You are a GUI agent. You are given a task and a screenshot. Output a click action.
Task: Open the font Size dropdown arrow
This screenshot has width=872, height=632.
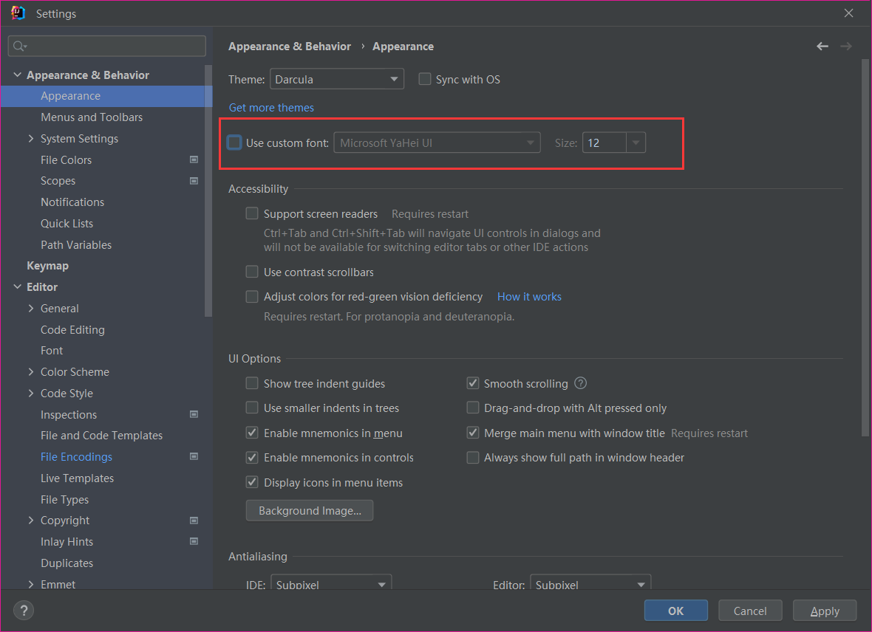pos(636,142)
